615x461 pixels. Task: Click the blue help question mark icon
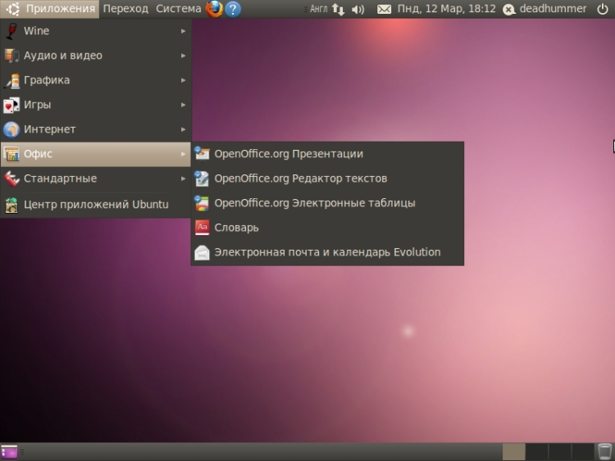233,9
